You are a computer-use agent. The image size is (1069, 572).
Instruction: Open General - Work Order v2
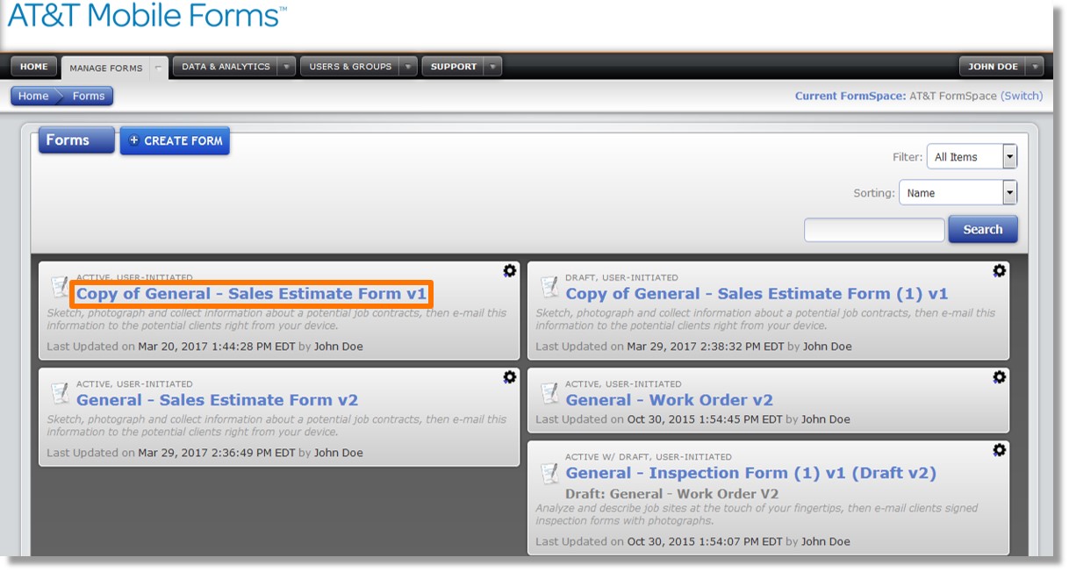(x=670, y=400)
